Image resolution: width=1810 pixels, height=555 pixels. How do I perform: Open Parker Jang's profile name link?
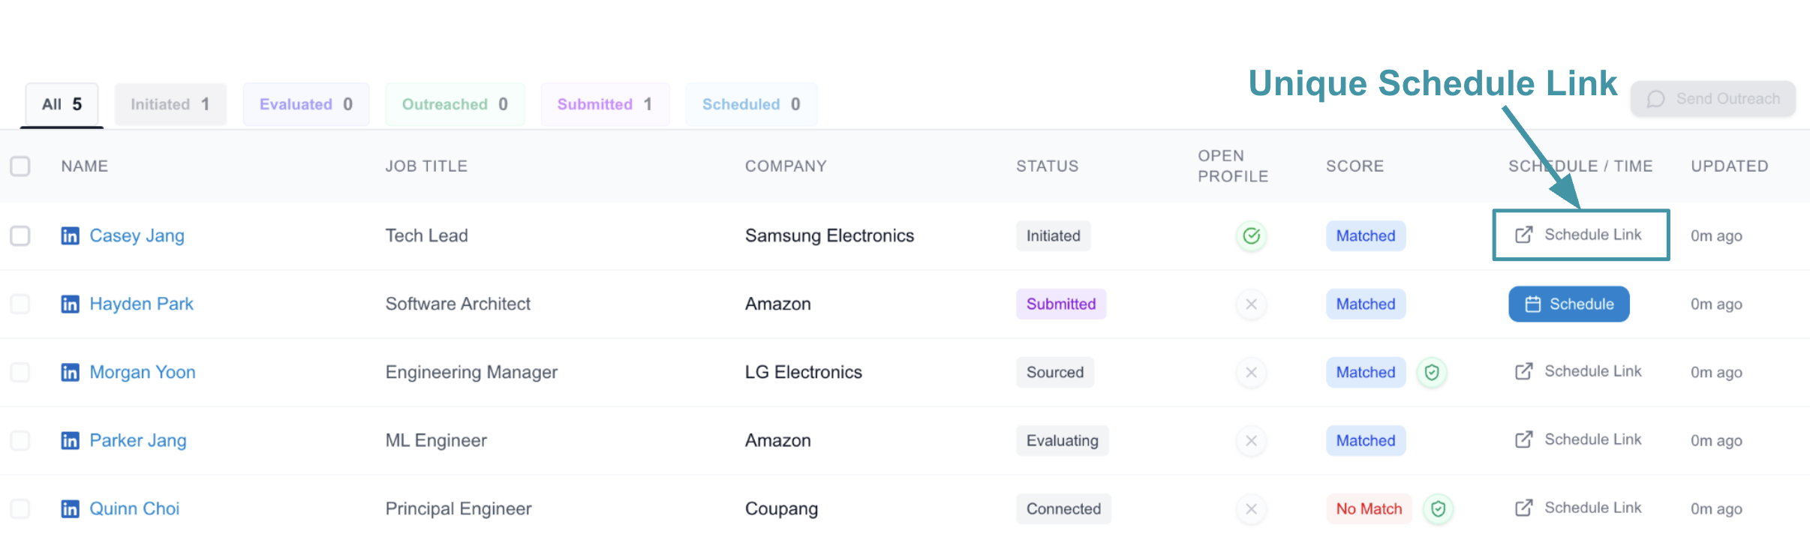(x=138, y=441)
